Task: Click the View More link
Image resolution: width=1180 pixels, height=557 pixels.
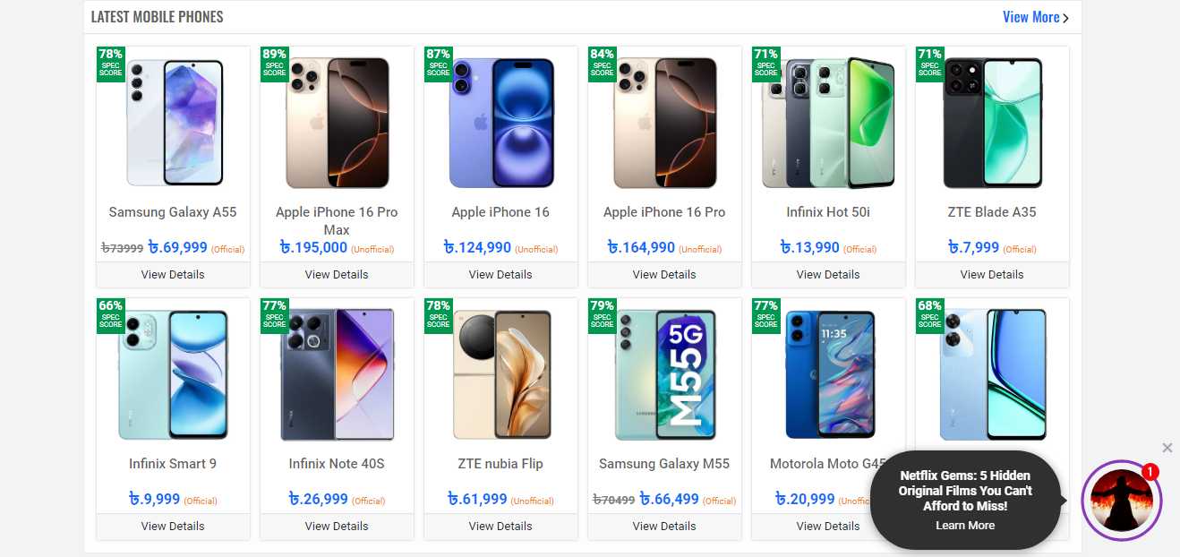Action: [x=1034, y=17]
